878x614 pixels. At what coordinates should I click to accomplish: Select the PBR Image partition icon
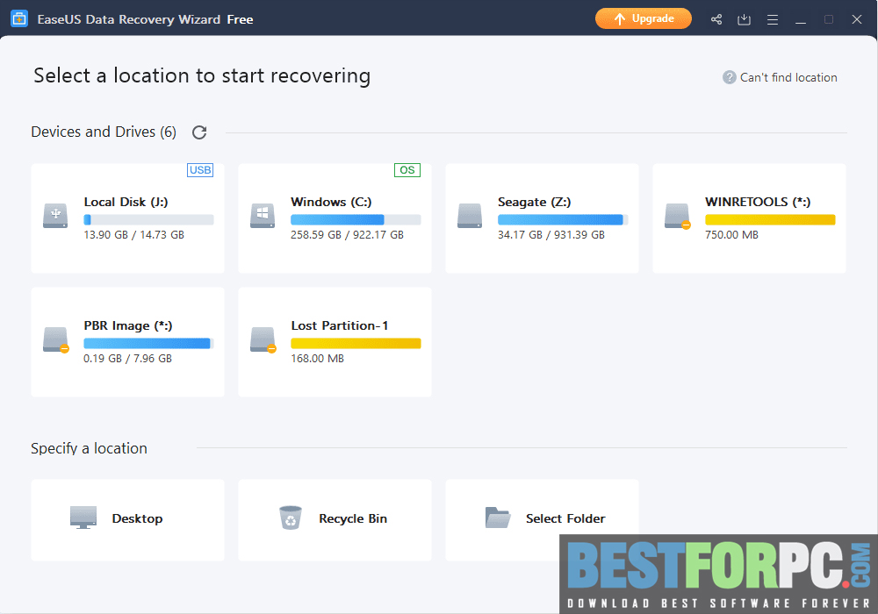click(x=55, y=340)
